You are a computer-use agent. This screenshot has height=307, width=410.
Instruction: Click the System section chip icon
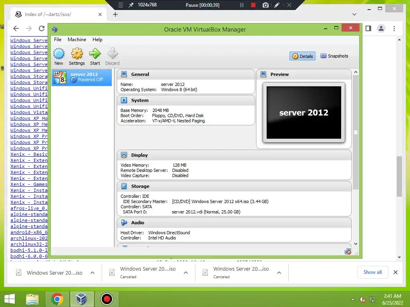[x=124, y=100]
